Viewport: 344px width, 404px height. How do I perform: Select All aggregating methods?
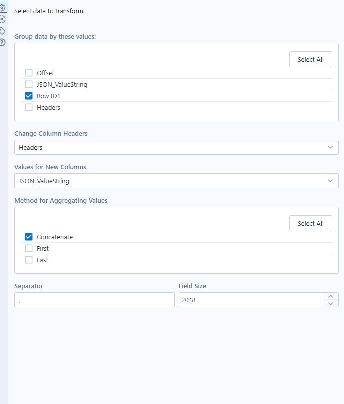pos(310,223)
